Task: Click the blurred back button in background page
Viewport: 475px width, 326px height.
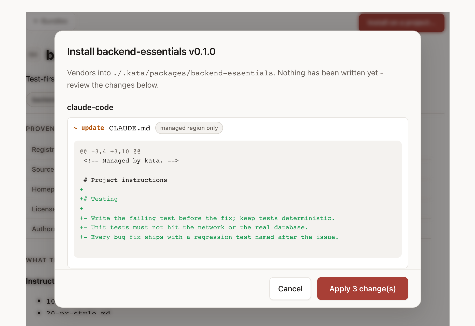Action: [x=51, y=21]
